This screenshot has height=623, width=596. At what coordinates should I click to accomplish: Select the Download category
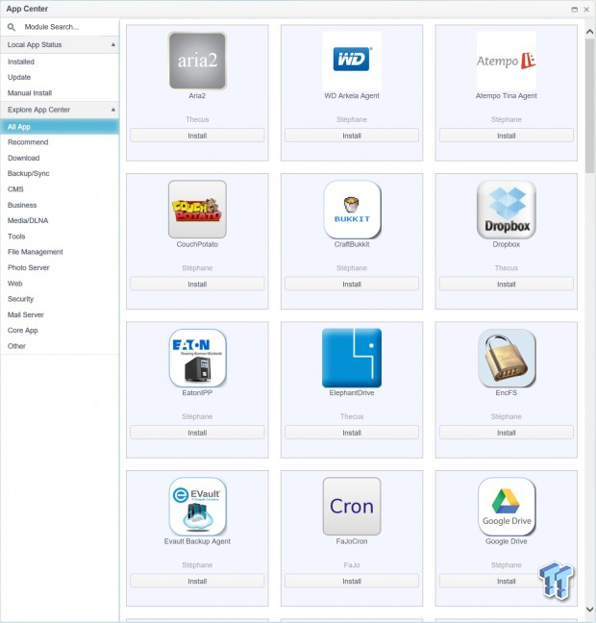(23, 158)
